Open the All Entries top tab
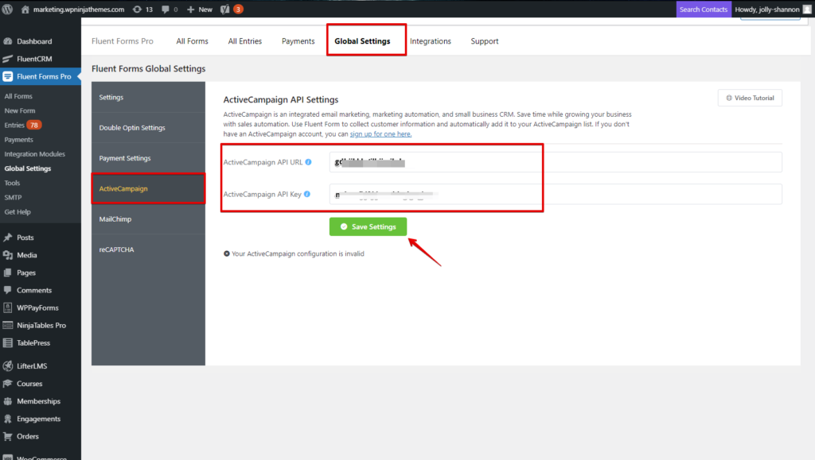The width and height of the screenshot is (815, 460). tap(245, 41)
